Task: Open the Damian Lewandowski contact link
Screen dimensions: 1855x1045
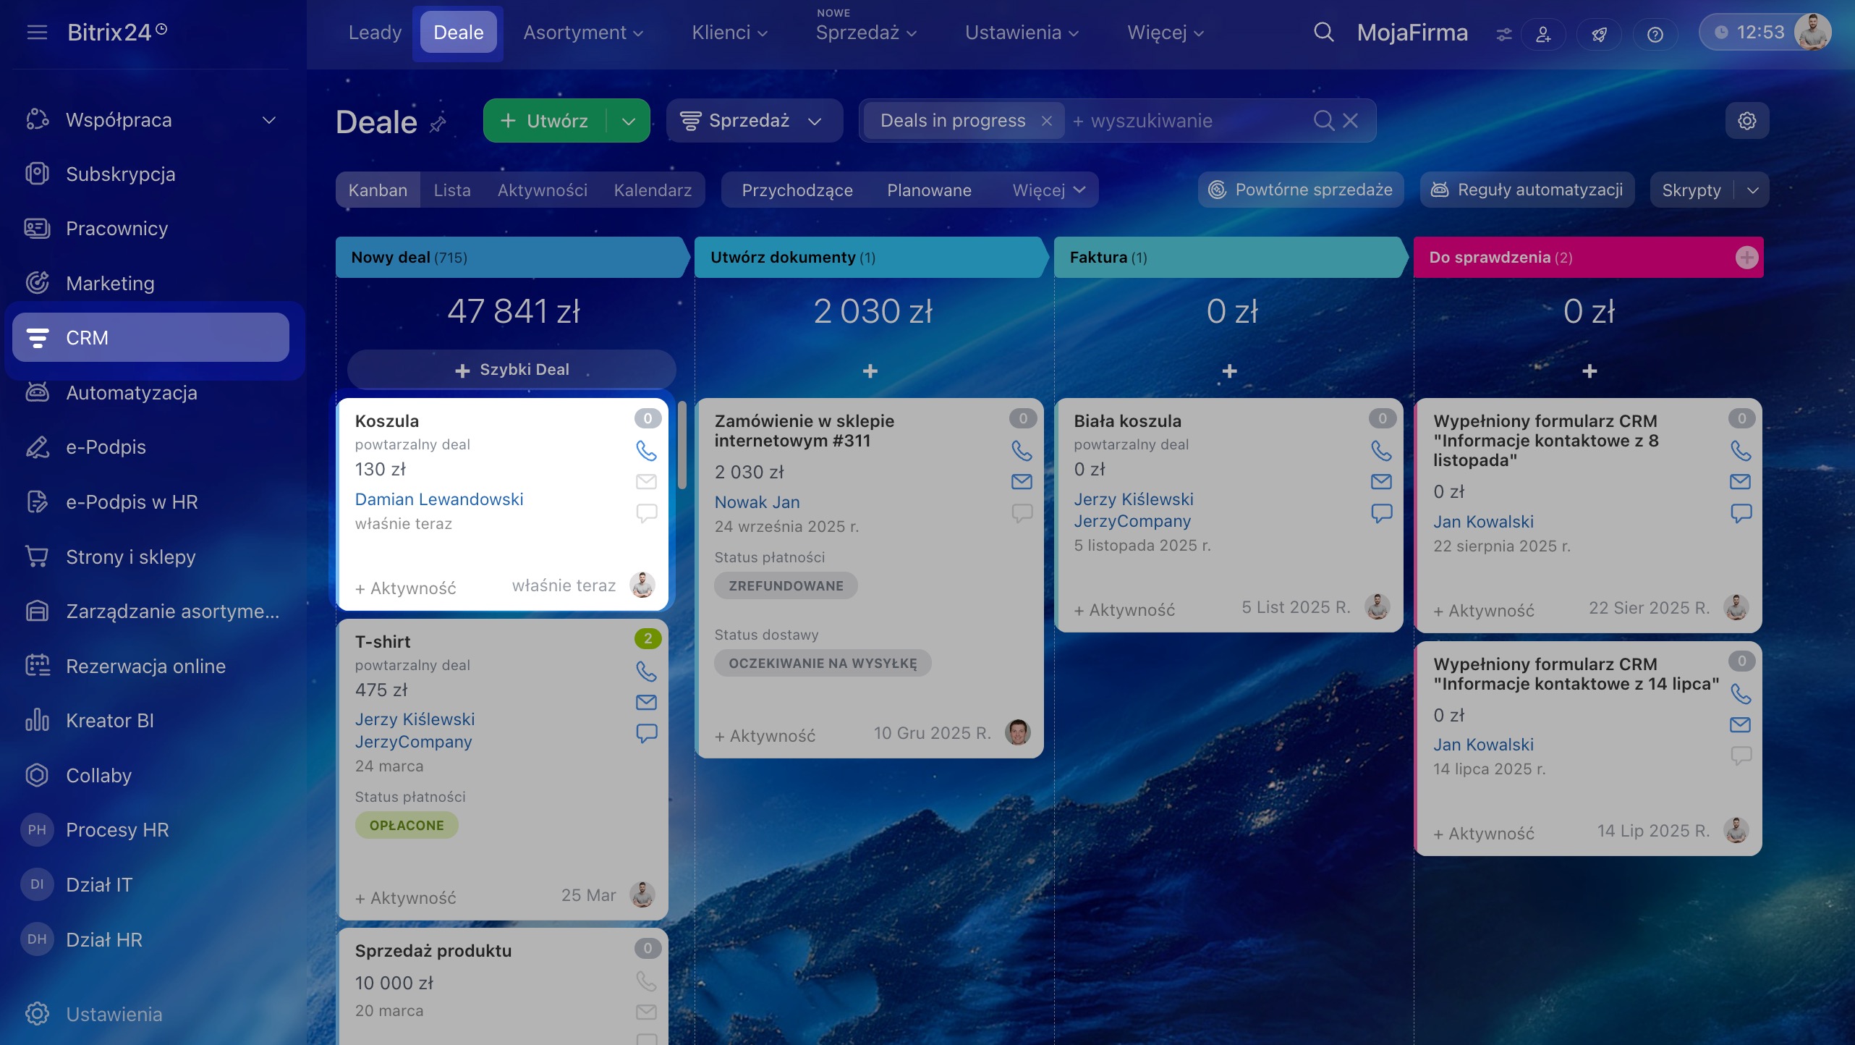Action: tap(438, 499)
